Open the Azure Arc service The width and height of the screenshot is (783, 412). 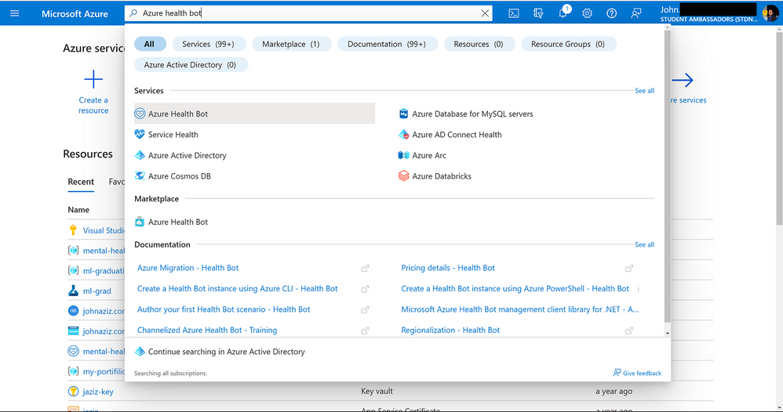tap(428, 156)
